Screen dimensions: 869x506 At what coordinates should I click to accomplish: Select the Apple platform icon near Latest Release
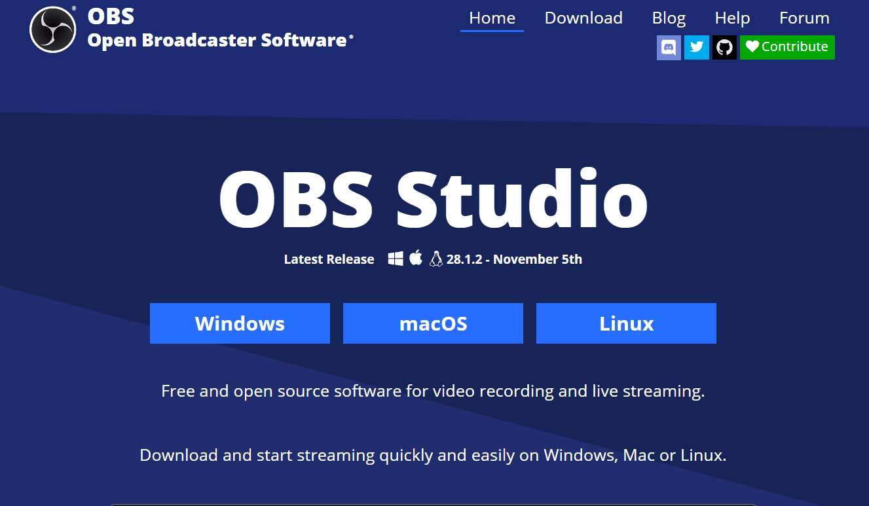[x=415, y=258]
